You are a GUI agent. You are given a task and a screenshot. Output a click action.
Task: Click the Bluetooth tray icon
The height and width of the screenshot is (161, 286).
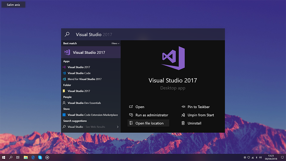pos(256,157)
